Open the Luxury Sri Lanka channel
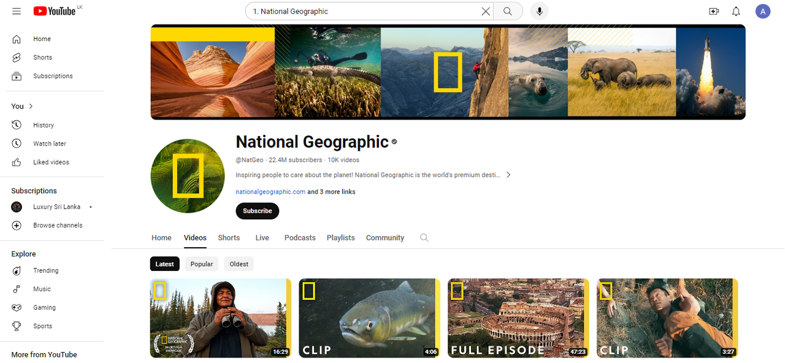This screenshot has width=785, height=363. tap(58, 207)
